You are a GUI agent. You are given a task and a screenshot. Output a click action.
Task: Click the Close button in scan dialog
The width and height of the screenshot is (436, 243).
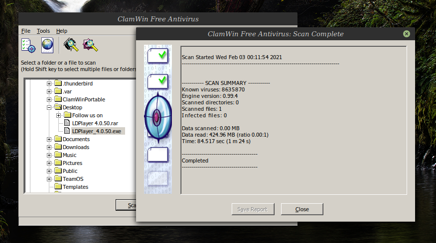(302, 209)
